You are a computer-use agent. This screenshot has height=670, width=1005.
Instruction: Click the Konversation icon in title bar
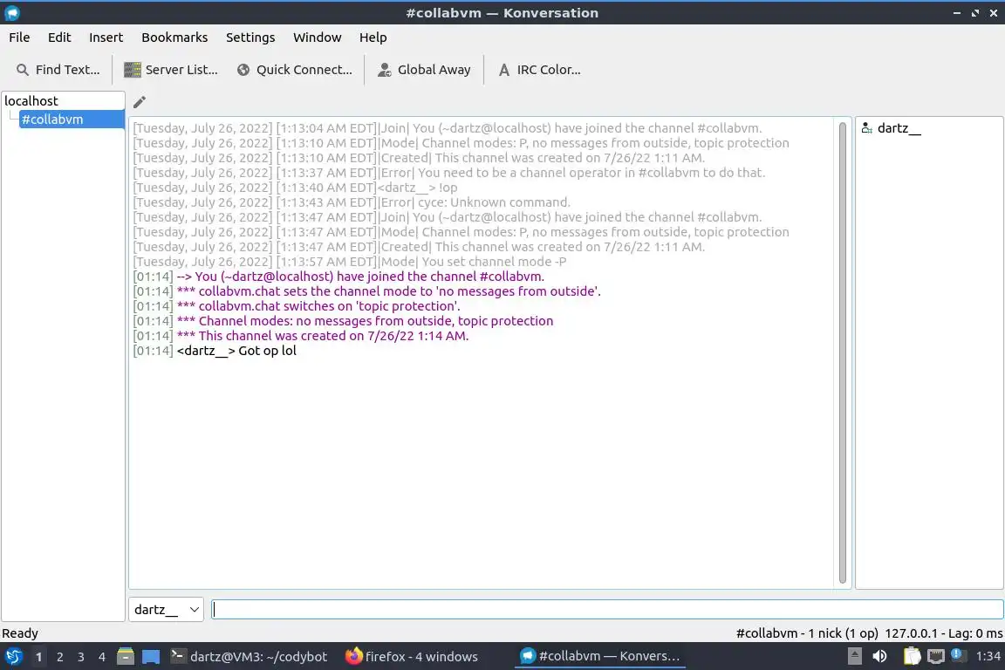12,13
